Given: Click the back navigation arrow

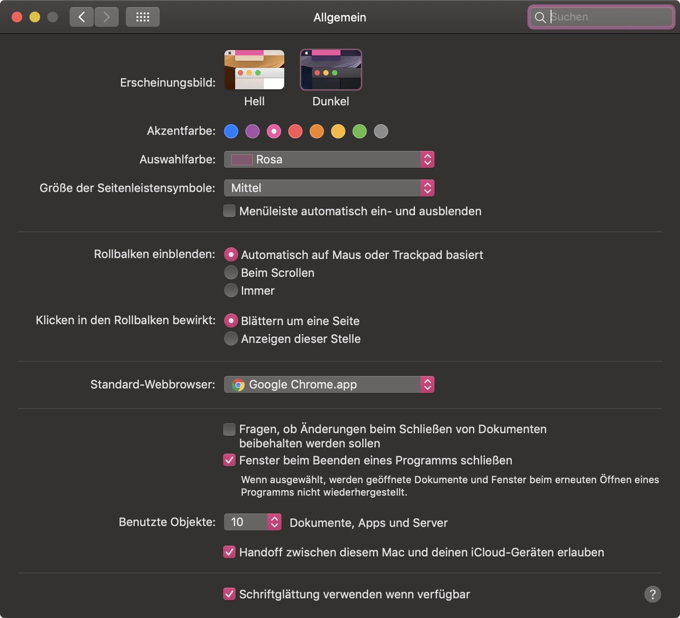Looking at the screenshot, I should pyautogui.click(x=81, y=17).
